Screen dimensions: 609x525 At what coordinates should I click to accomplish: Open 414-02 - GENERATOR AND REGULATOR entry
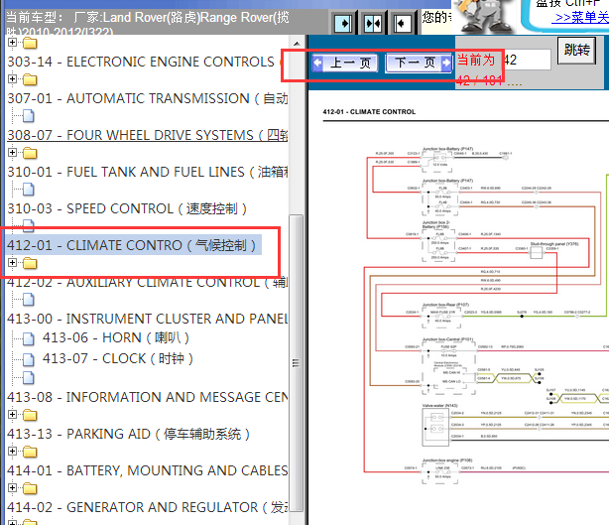click(147, 507)
